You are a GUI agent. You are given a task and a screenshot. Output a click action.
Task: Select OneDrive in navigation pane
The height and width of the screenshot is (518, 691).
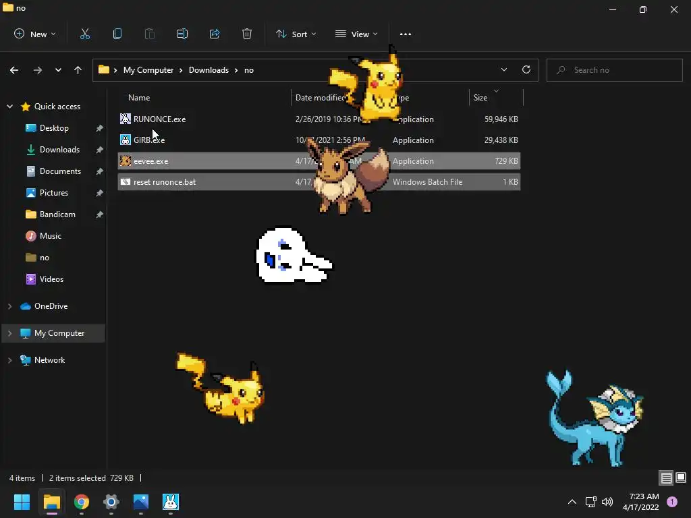pos(51,306)
